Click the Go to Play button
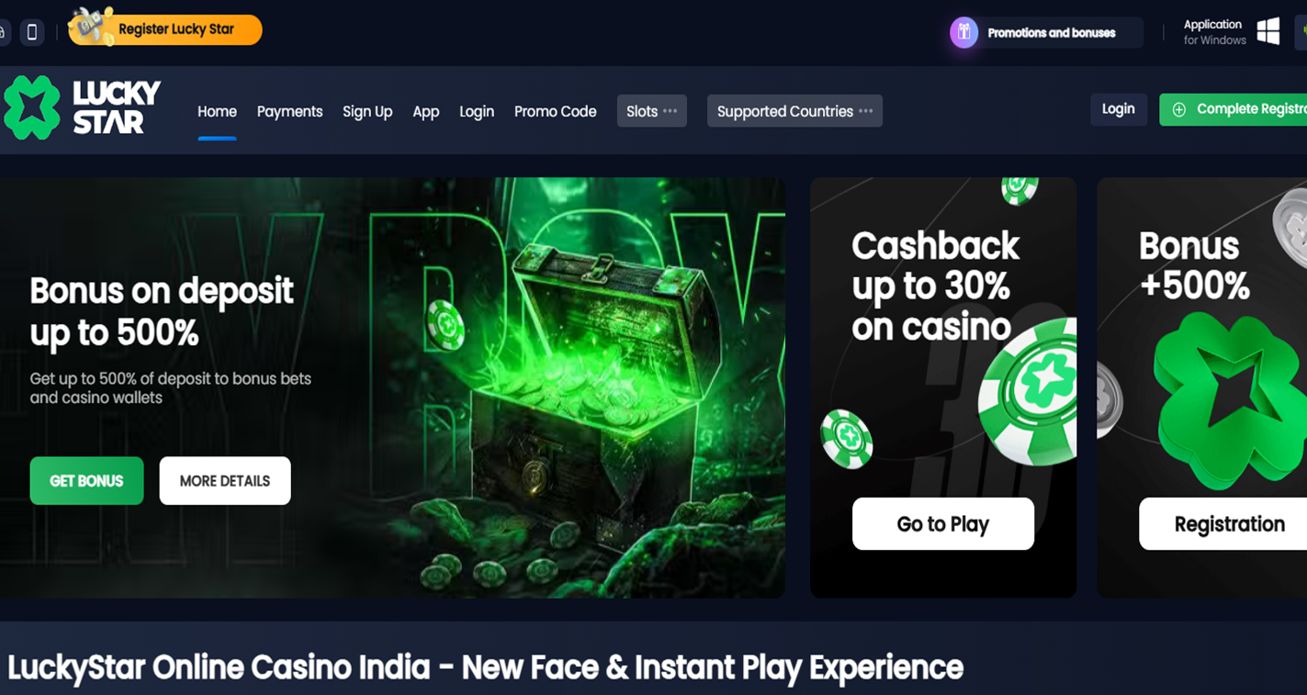 pos(943,523)
